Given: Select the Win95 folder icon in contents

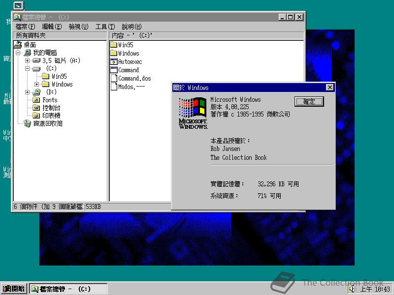Looking at the screenshot, I should pos(114,45).
